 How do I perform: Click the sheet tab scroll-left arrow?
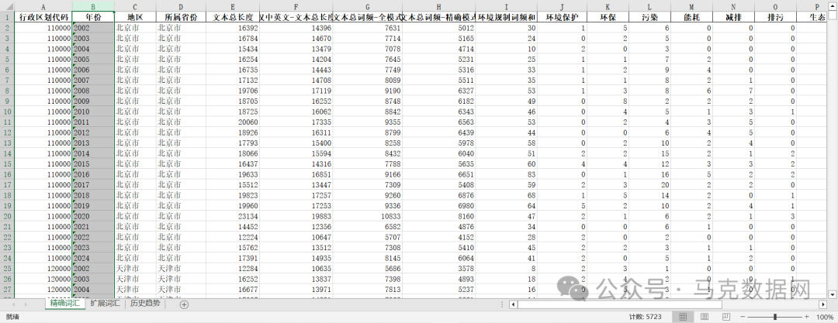coord(12,304)
